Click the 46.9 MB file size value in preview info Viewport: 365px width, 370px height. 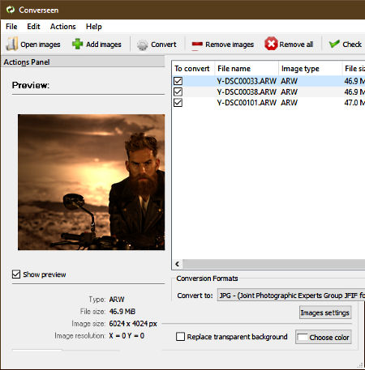(122, 312)
